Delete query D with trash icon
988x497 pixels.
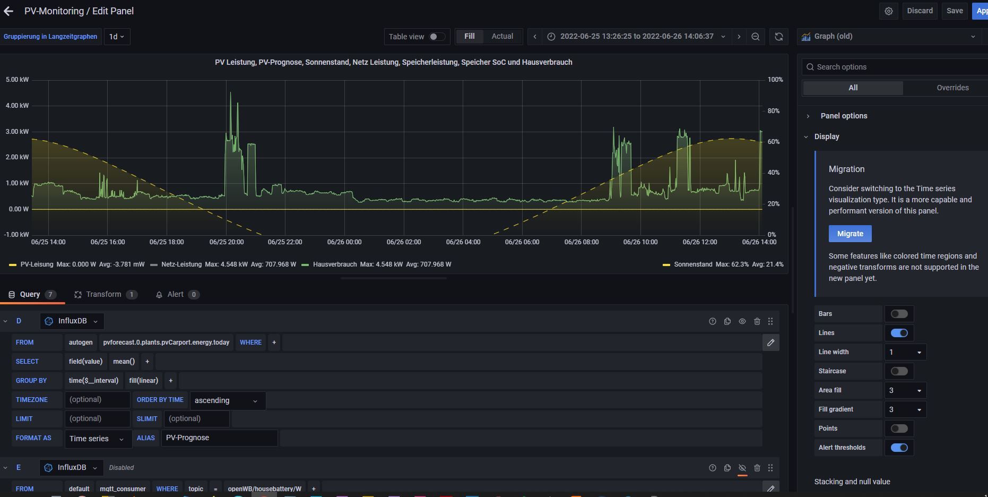757,321
